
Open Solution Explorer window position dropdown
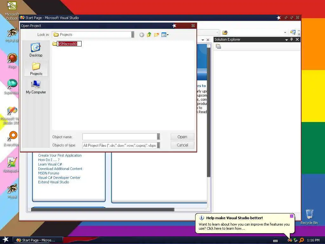click(287, 39)
